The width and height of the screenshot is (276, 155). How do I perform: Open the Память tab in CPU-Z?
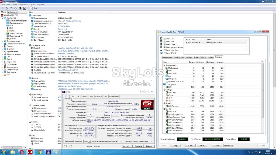click(x=85, y=97)
